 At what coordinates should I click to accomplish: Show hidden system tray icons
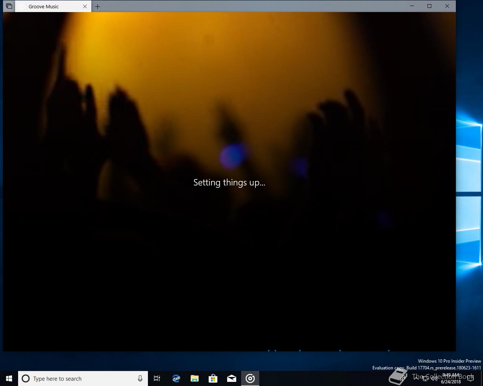coord(416,378)
